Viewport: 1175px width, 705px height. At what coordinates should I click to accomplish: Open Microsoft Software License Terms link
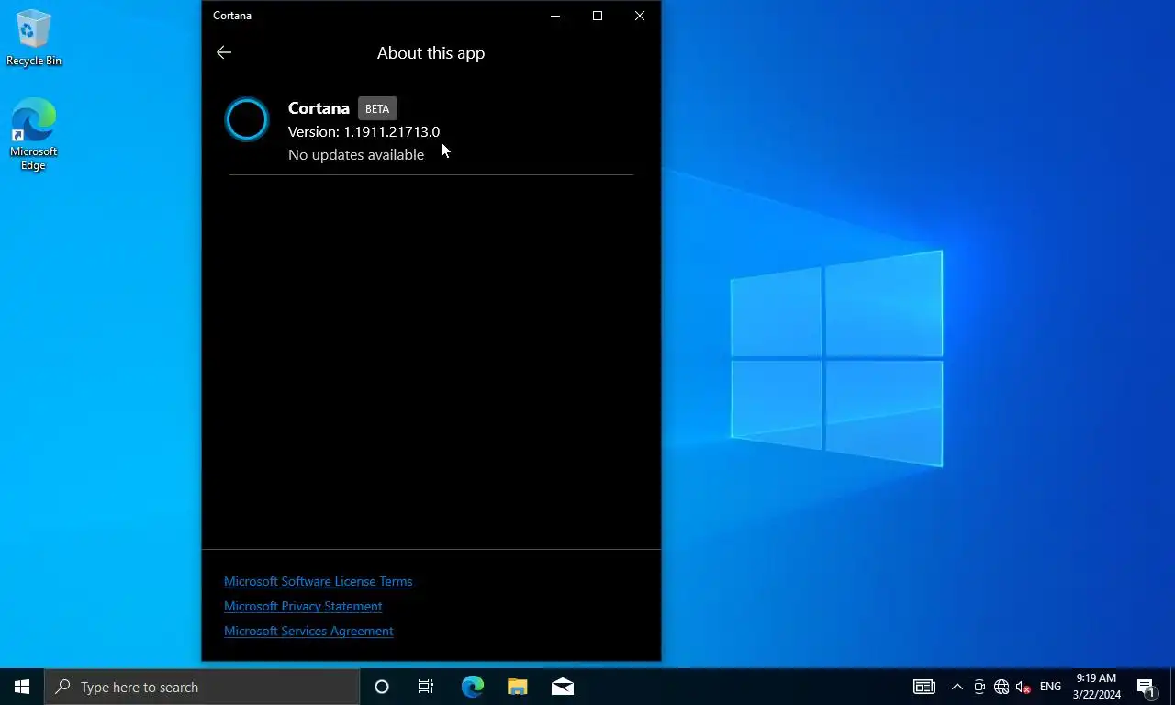[x=319, y=581]
